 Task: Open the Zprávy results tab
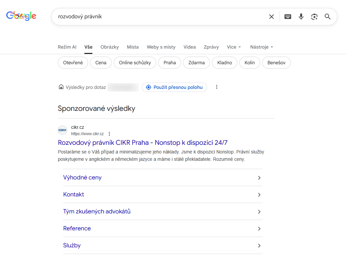[211, 47]
